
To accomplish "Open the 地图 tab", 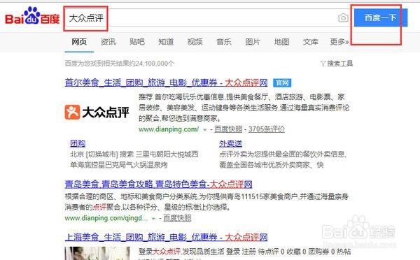I will pos(281,42).
